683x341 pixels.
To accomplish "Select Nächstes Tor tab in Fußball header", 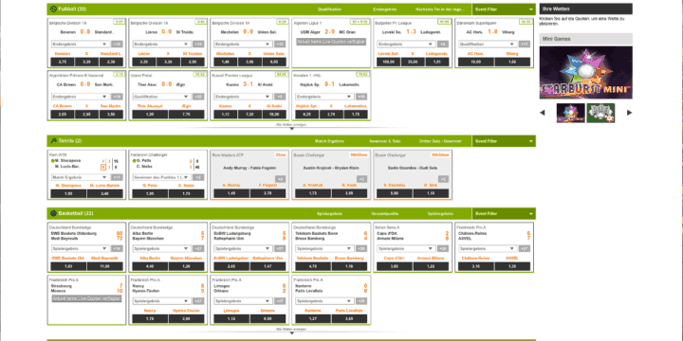I will tap(440, 9).
